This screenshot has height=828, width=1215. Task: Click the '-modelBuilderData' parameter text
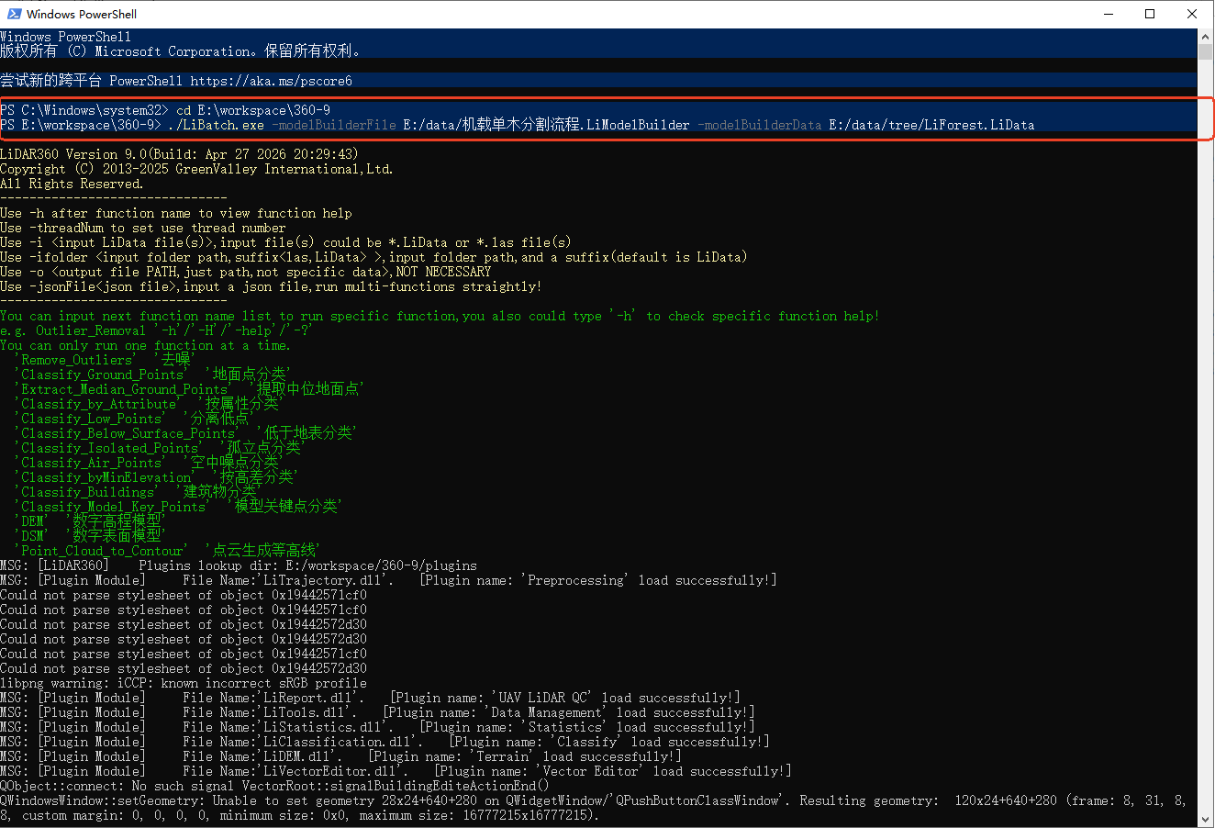759,125
